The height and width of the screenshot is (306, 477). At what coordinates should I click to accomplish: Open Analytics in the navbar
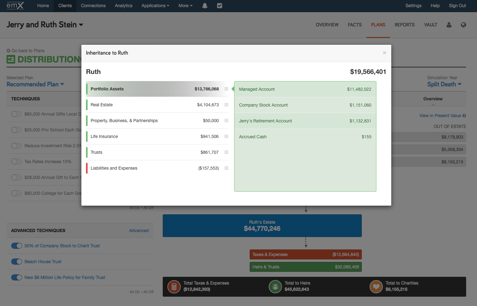pyautogui.click(x=124, y=6)
